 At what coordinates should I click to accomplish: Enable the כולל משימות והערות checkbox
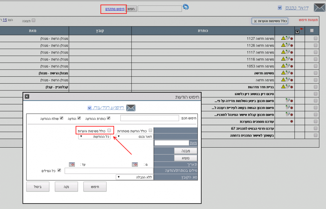tap(109, 130)
